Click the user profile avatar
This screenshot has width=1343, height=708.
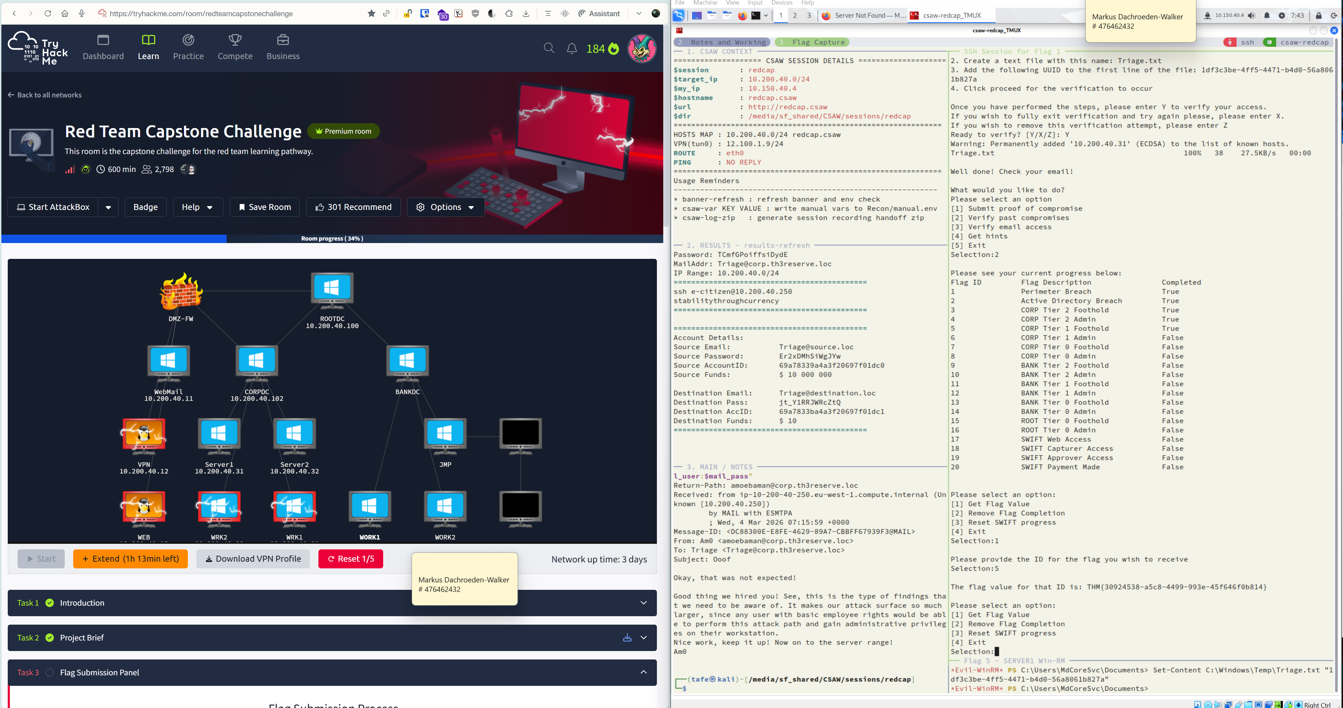click(642, 49)
